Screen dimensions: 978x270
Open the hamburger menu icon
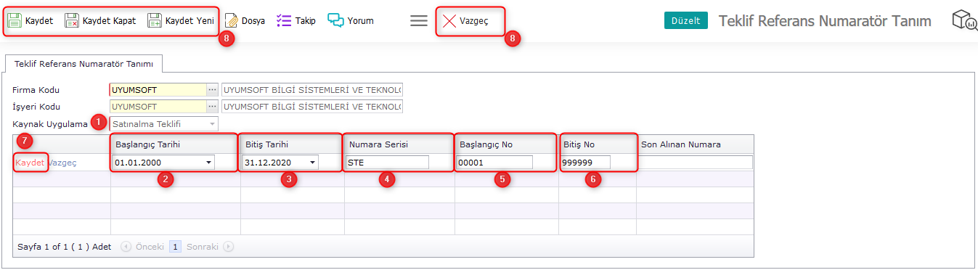click(x=419, y=20)
